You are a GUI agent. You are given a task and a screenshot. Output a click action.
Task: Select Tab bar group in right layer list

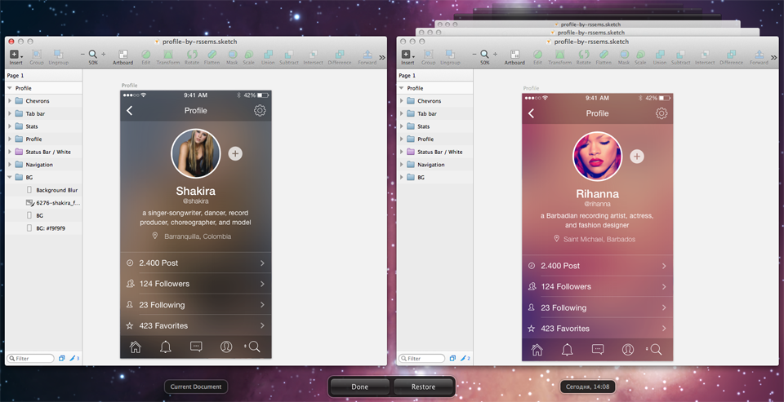[x=435, y=114]
